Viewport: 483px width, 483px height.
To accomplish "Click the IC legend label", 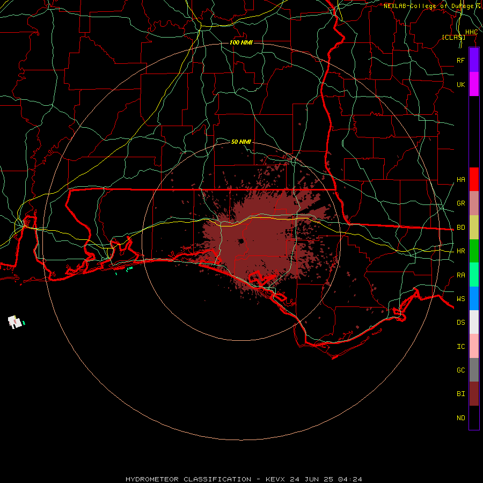I will (x=460, y=347).
